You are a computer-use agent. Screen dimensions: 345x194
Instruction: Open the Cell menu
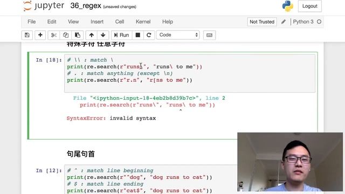[x=120, y=22]
